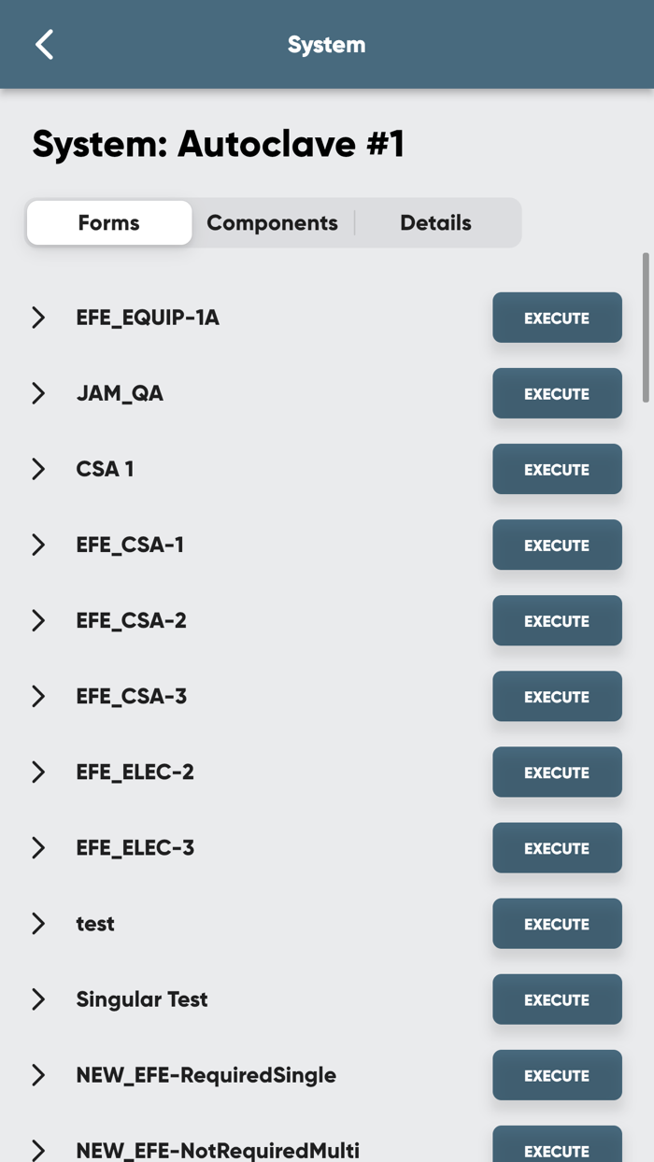654x1162 pixels.
Task: Tap the back arrow in header
Action: click(44, 44)
